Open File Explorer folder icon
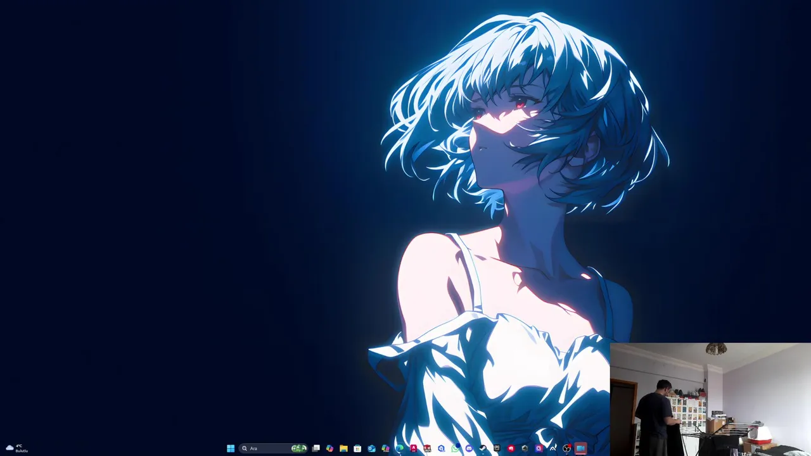 (343, 448)
